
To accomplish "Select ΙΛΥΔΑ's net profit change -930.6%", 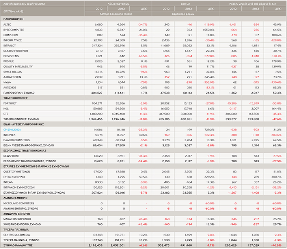I will click(276, 82).
